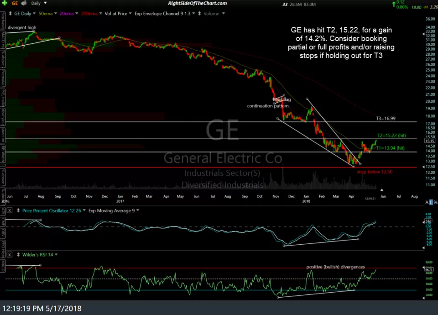Click arrow at bottom of PPO scale
This screenshot has width=438, height=315.
(x=423, y=247)
